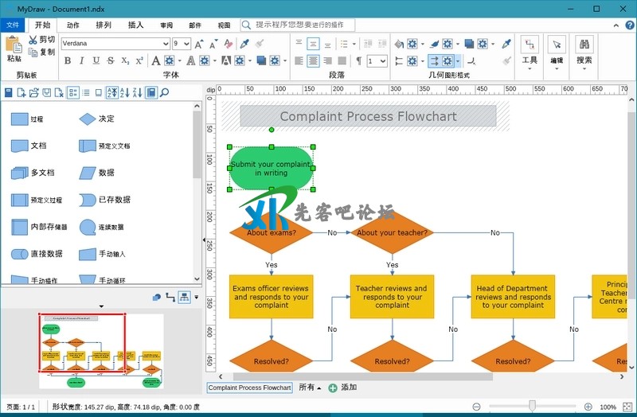The height and width of the screenshot is (417, 637).
Task: Click the help question mark icon
Action: coord(628,25)
